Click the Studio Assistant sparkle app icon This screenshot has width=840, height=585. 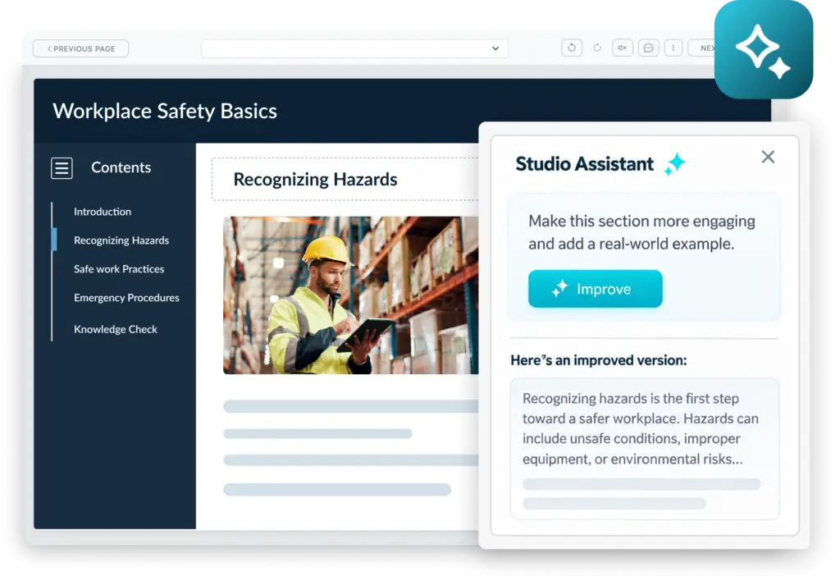click(764, 49)
